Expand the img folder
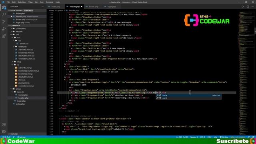This screenshot has width=256, height=144. [x=19, y=62]
